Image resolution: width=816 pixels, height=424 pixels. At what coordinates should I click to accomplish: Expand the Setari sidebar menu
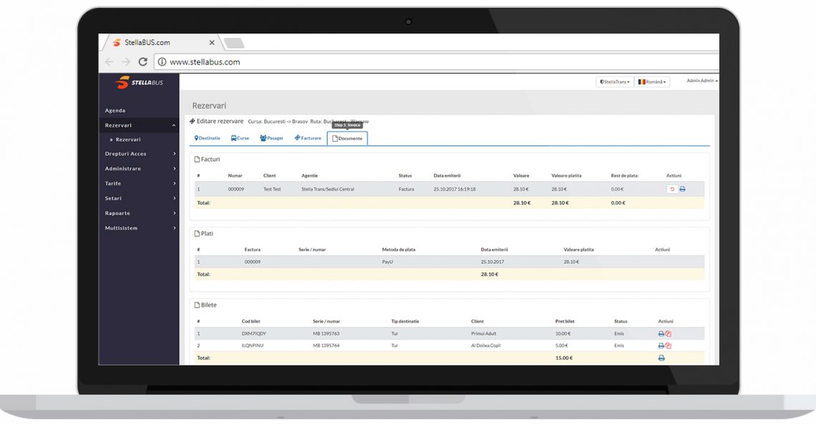click(138, 199)
